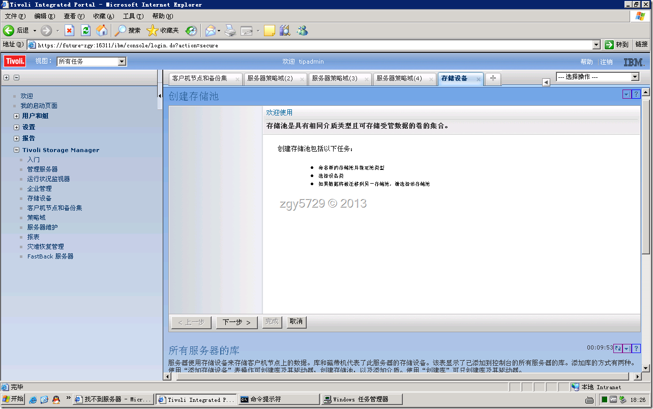Open help icon of 所有服务器的库 portlet
This screenshot has height=409, width=653.
pyautogui.click(x=636, y=348)
